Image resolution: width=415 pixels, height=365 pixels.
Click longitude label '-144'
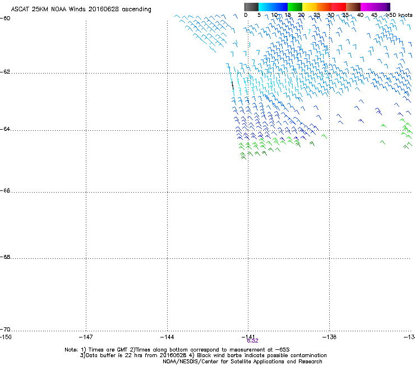[167, 337]
